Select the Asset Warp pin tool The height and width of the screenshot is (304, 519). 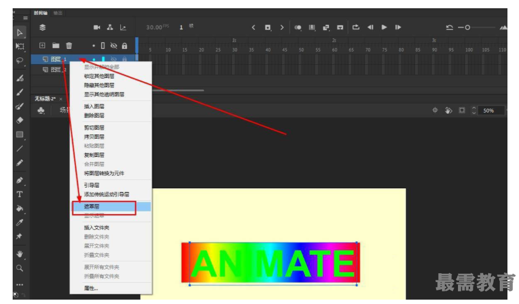coord(19,237)
